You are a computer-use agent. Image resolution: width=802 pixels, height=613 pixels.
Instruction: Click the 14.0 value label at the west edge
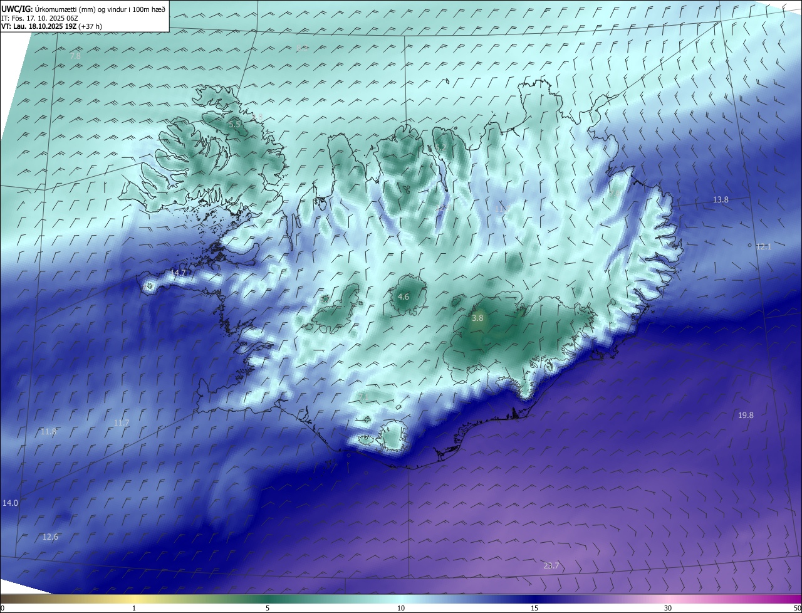[10, 503]
